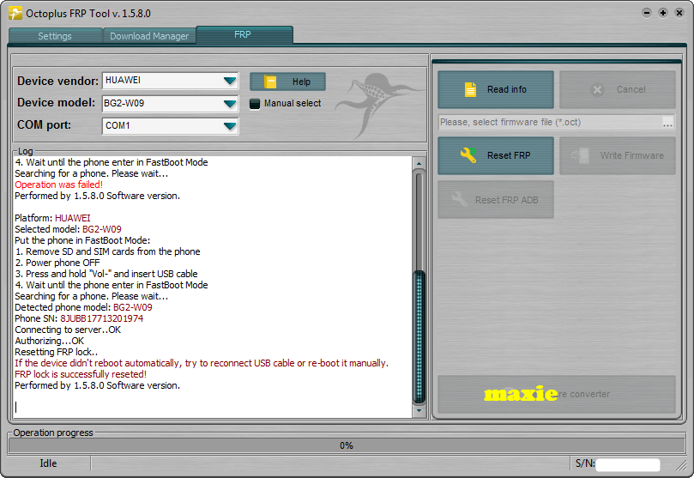Open the Settings tab
Image resolution: width=694 pixels, height=478 pixels.
(55, 36)
